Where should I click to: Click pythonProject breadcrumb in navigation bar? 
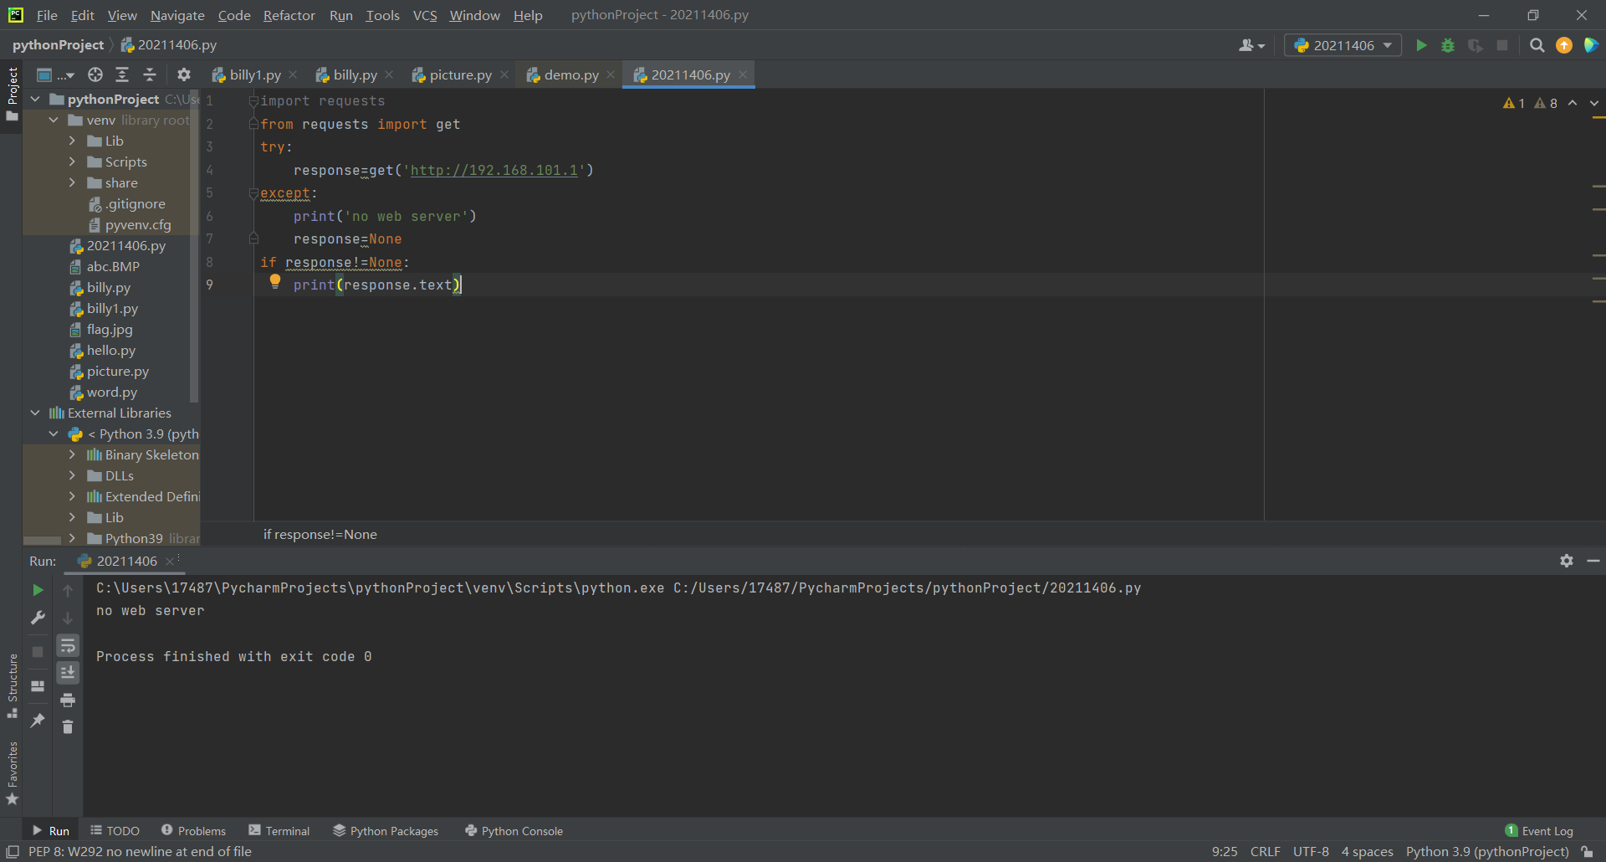pyautogui.click(x=58, y=44)
